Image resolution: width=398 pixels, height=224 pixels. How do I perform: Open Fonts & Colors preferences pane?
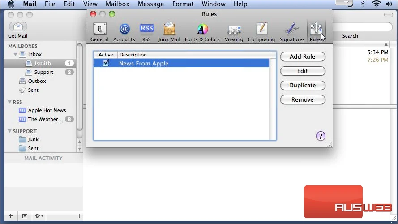pos(202,32)
